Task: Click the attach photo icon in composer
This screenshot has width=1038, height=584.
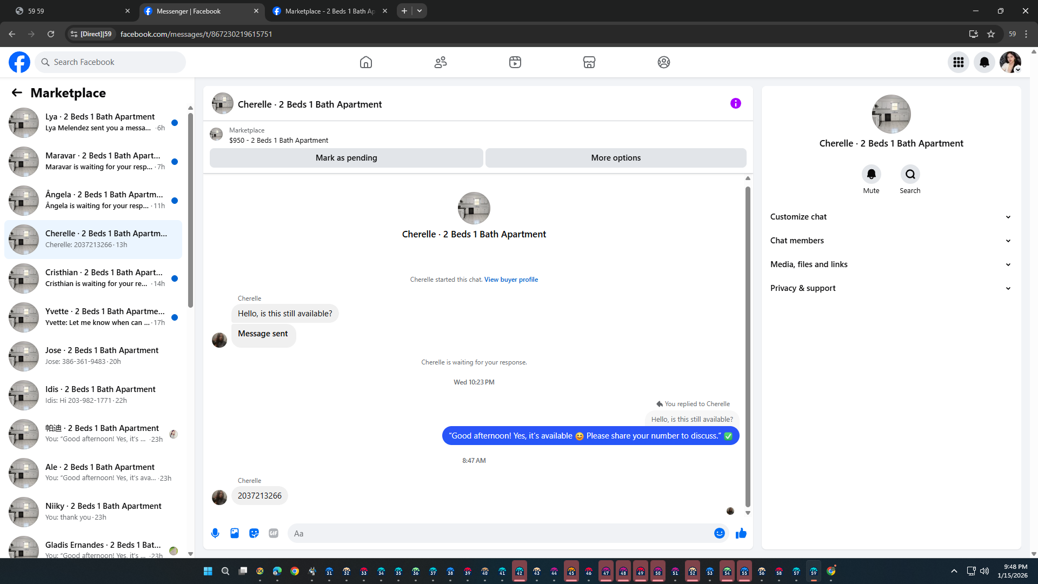Action: click(x=235, y=533)
